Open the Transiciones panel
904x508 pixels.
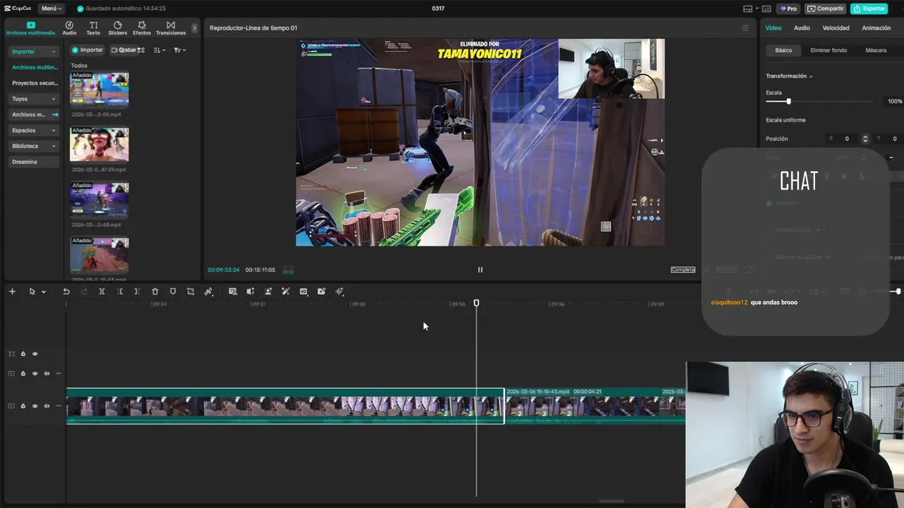(171, 28)
